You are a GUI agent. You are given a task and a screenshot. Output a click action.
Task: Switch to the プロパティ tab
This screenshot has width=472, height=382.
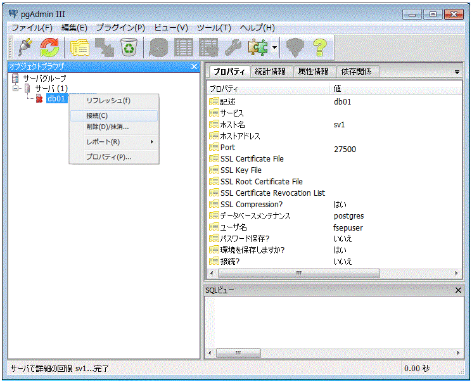coord(229,72)
